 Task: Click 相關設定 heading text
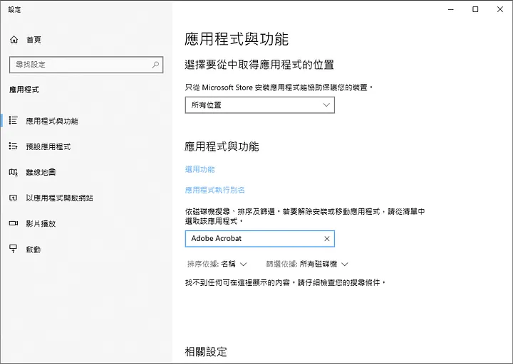[205, 352]
